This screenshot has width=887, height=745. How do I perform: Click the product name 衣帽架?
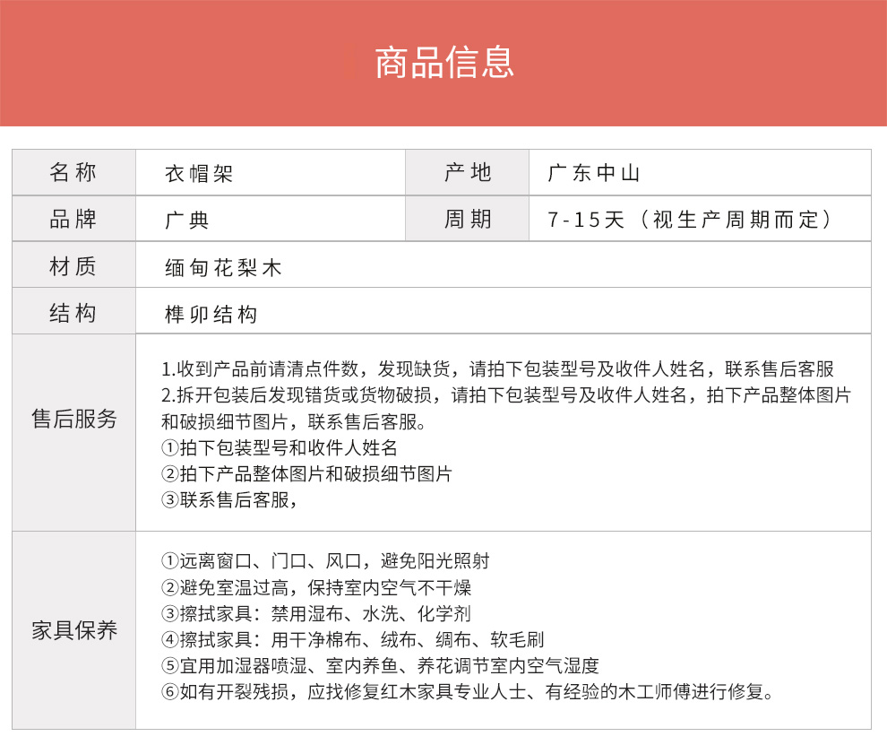pos(199,174)
